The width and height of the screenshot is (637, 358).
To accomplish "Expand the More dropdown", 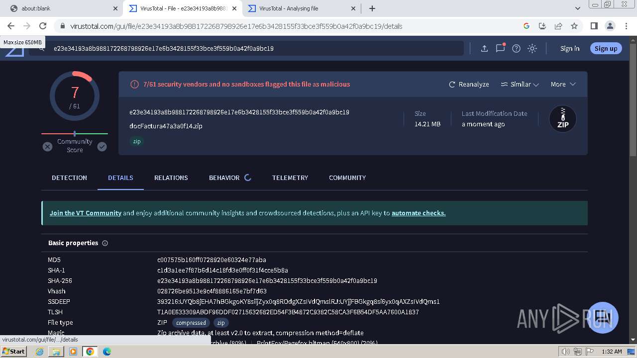I will tap(563, 84).
